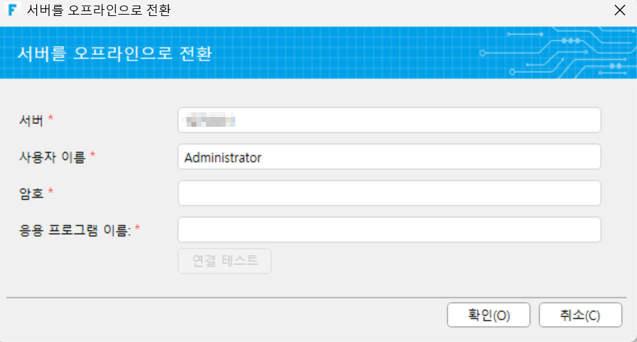Close the 서버를 오프라인으로 전환 dialog with X

[620, 10]
